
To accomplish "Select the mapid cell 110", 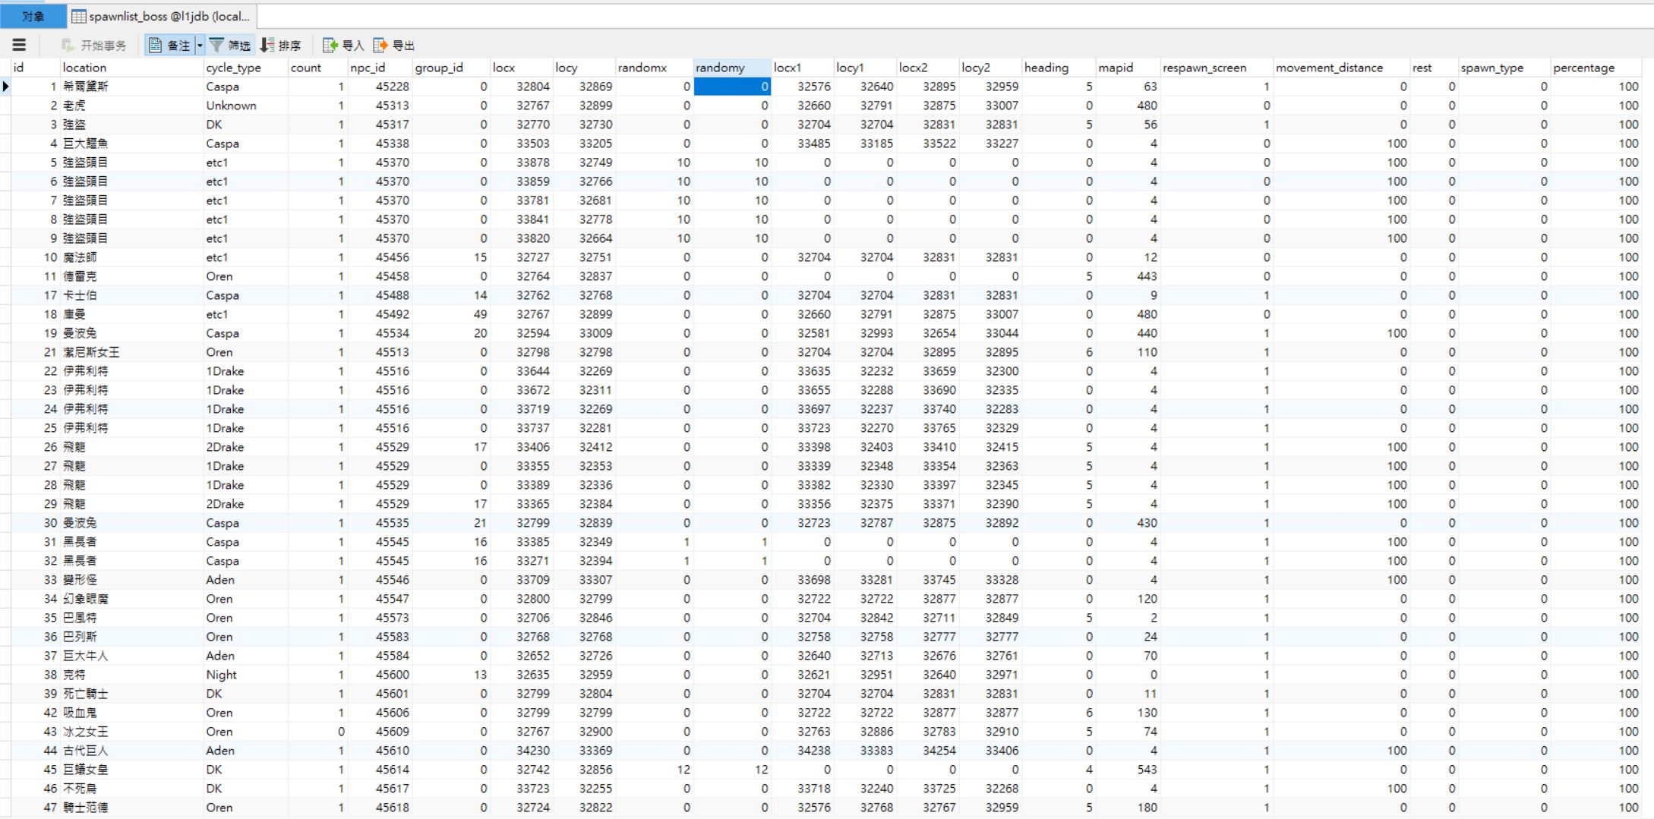I will point(1128,352).
